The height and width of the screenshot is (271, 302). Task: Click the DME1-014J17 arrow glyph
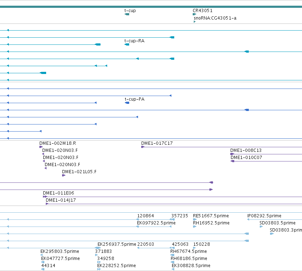point(47,204)
